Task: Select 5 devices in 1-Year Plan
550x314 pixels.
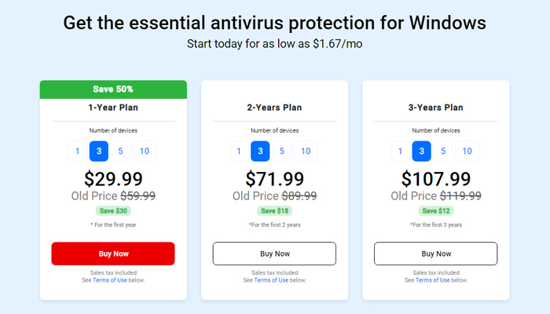Action: (x=120, y=152)
